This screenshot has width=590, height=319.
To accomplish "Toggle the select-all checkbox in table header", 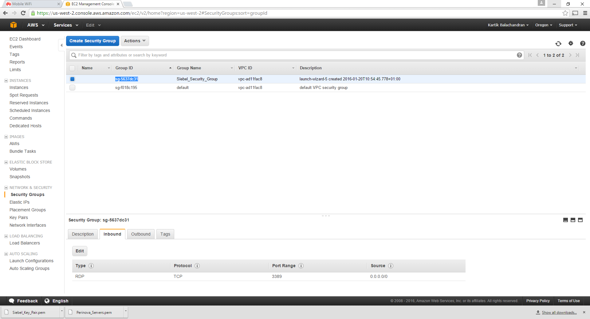I will 72,68.
